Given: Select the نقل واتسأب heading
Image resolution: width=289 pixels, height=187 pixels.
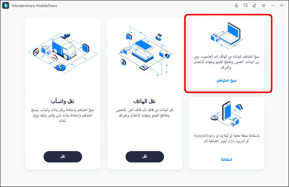Looking at the screenshot, I should tap(63, 101).
